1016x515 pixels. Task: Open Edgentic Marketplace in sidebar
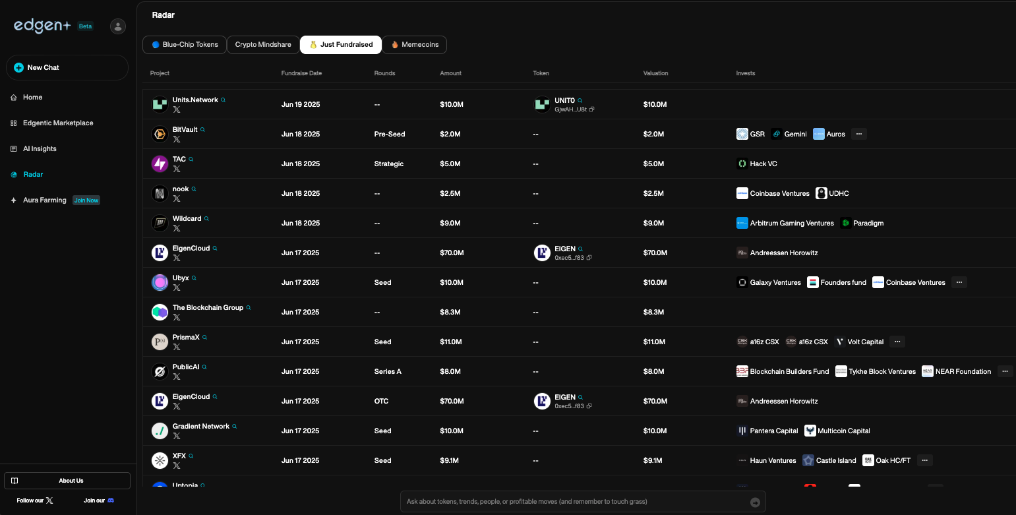coord(58,123)
